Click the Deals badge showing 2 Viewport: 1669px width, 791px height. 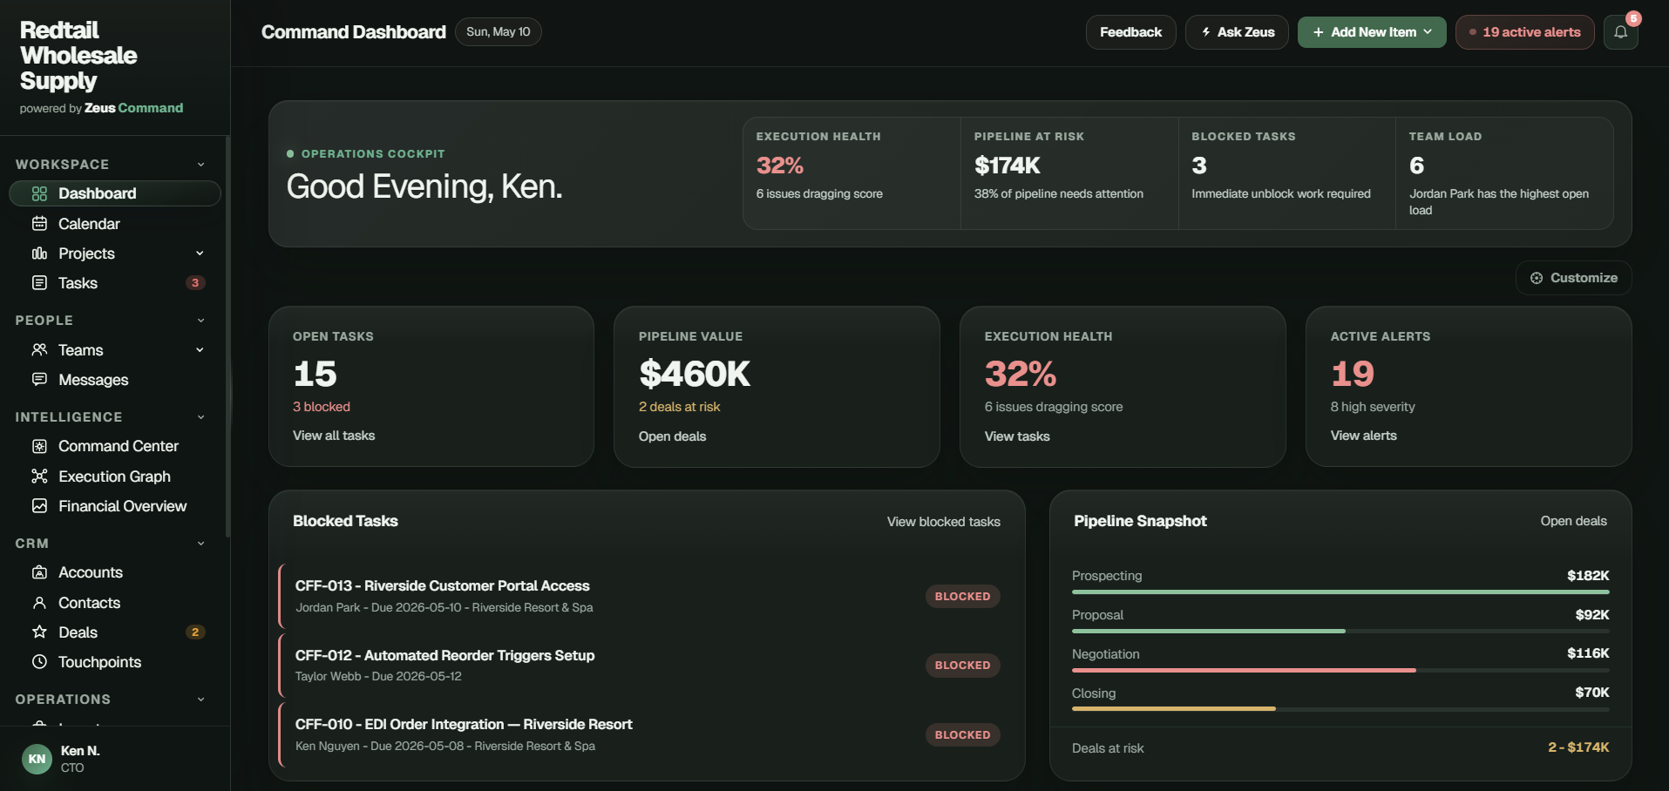click(195, 632)
